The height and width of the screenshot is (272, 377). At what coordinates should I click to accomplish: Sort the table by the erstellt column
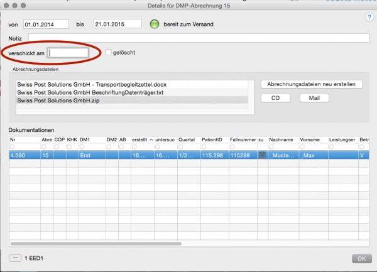click(143, 139)
